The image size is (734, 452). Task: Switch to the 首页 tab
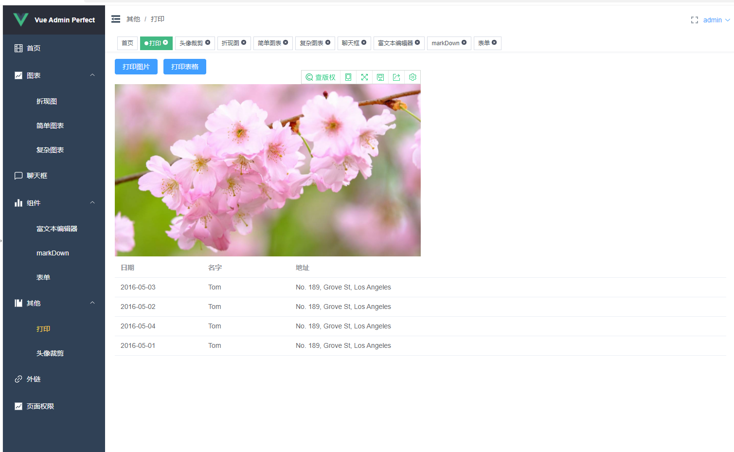point(127,43)
